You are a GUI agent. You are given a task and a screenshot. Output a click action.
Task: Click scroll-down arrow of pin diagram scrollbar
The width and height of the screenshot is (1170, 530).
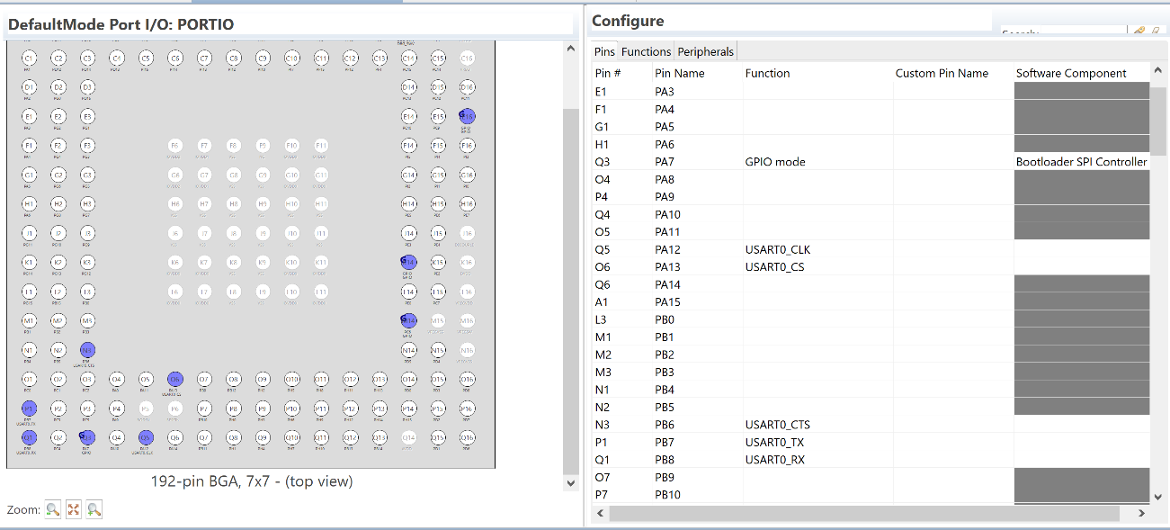[570, 483]
